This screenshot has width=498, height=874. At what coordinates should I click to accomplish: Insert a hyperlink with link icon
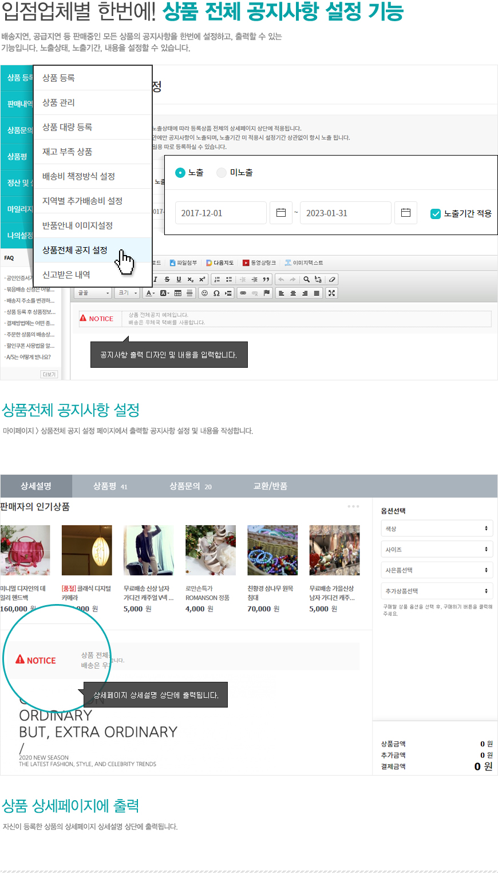click(243, 293)
